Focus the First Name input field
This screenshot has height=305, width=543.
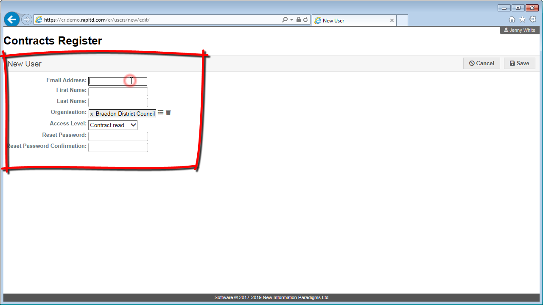[x=118, y=91]
